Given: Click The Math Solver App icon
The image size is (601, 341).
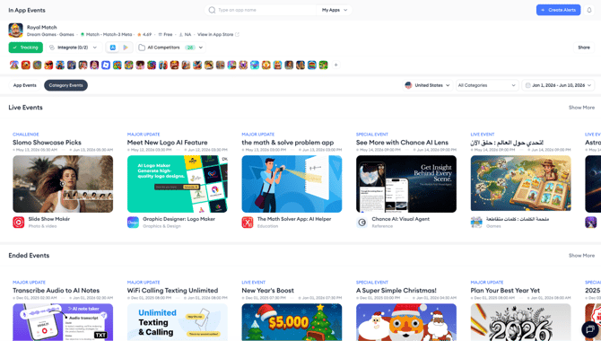Looking at the screenshot, I should pos(248,222).
